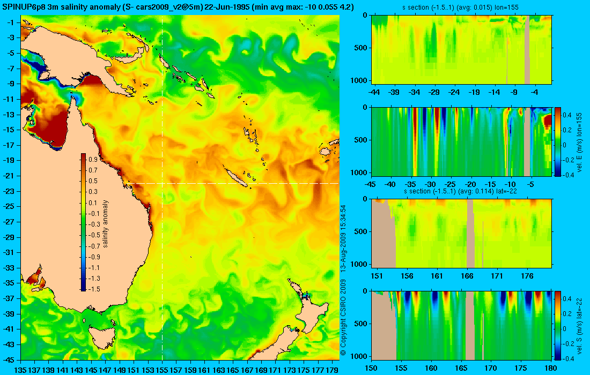Click the -0.5 tick on the salinity color bar
This screenshot has width=590, height=375.
click(x=94, y=235)
